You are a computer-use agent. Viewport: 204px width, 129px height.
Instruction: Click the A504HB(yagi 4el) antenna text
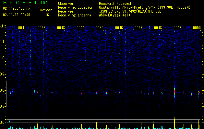pyautogui.click(x=114, y=15)
